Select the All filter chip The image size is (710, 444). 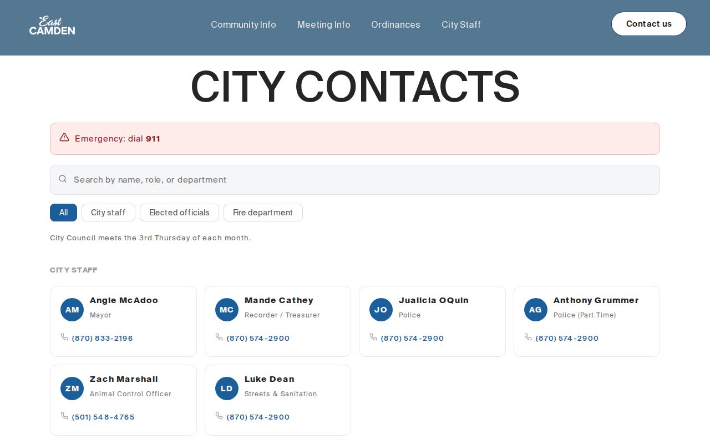(63, 213)
